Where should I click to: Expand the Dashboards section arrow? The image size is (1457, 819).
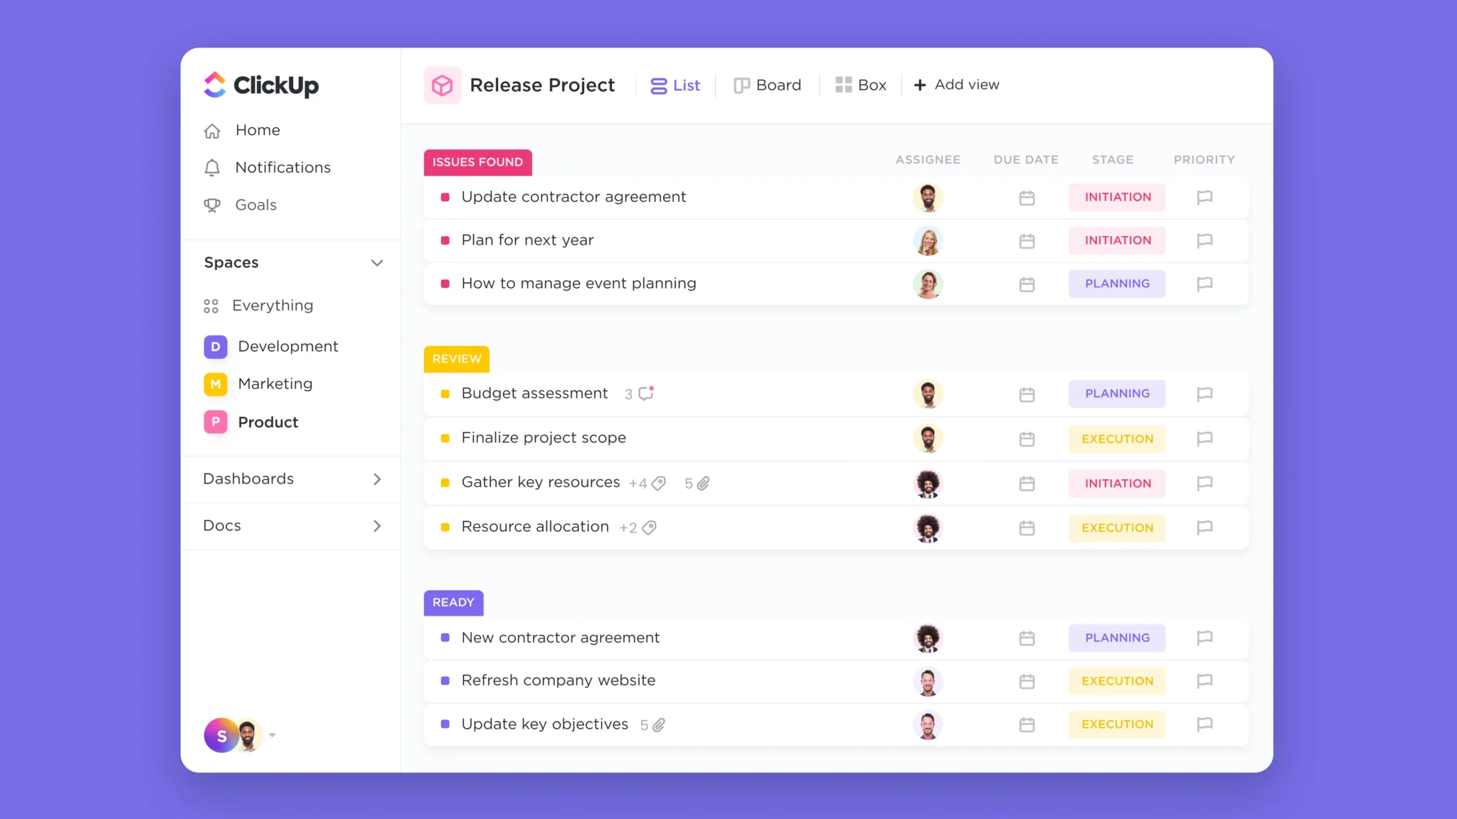coord(377,478)
